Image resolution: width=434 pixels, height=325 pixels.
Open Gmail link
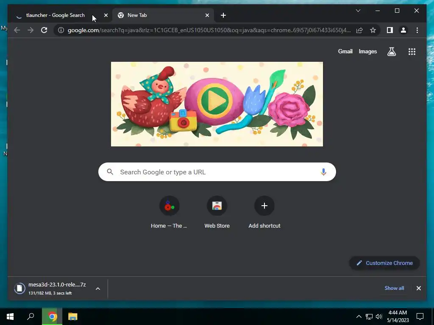coord(345,51)
